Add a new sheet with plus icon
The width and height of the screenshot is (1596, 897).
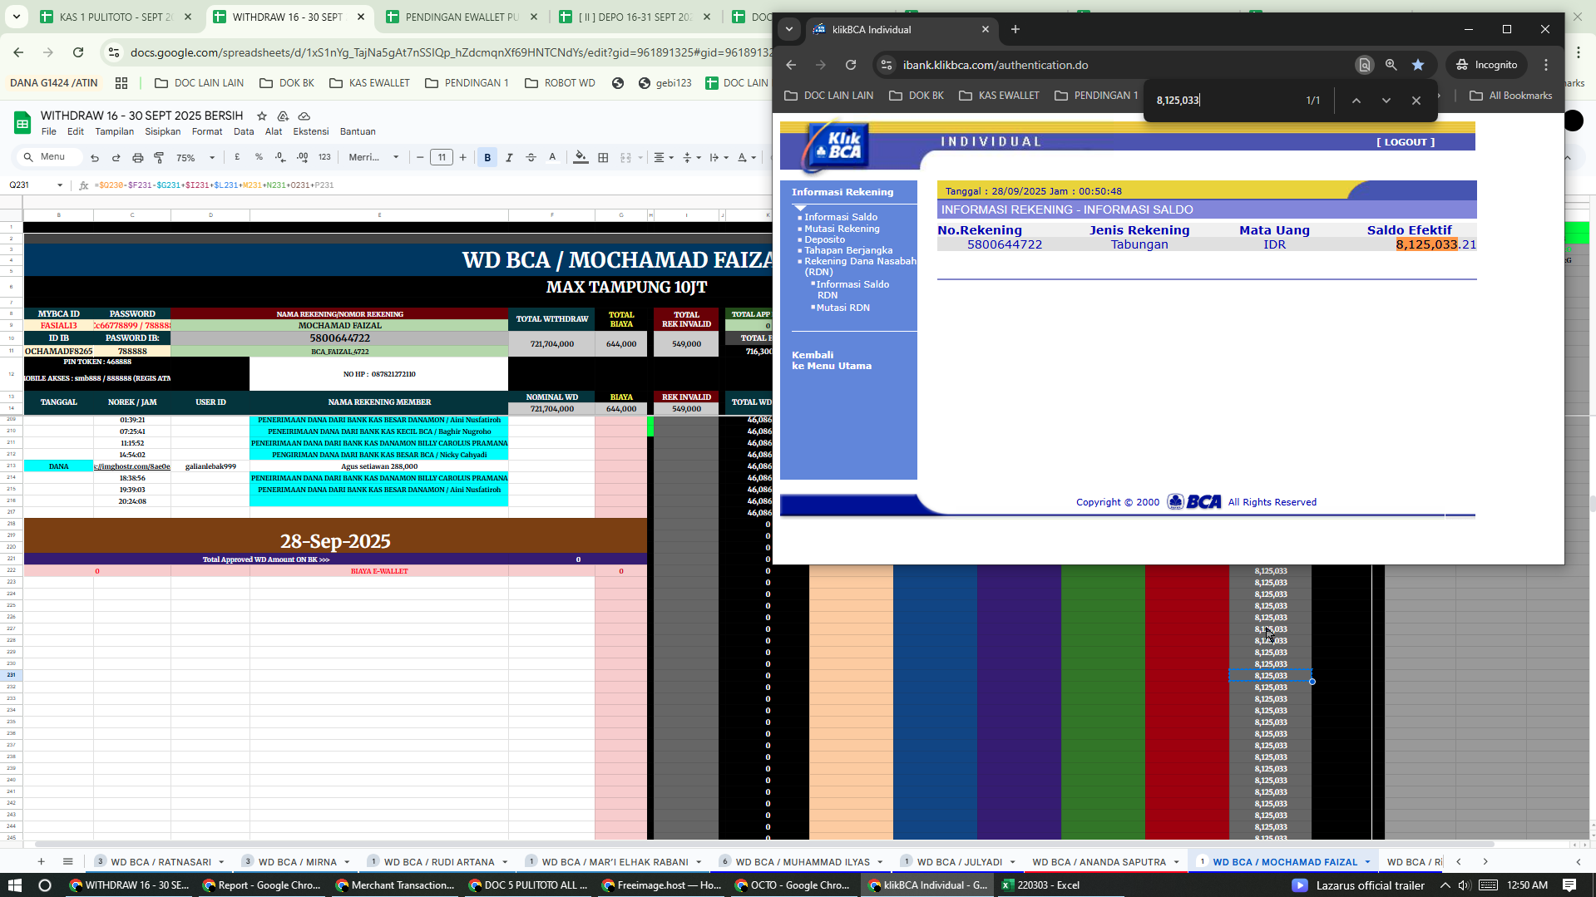click(x=41, y=862)
